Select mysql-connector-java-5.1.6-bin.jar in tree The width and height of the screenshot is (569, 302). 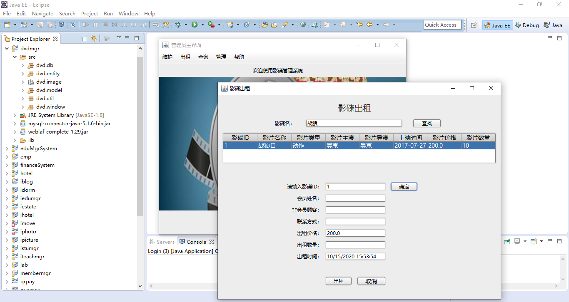(x=69, y=124)
